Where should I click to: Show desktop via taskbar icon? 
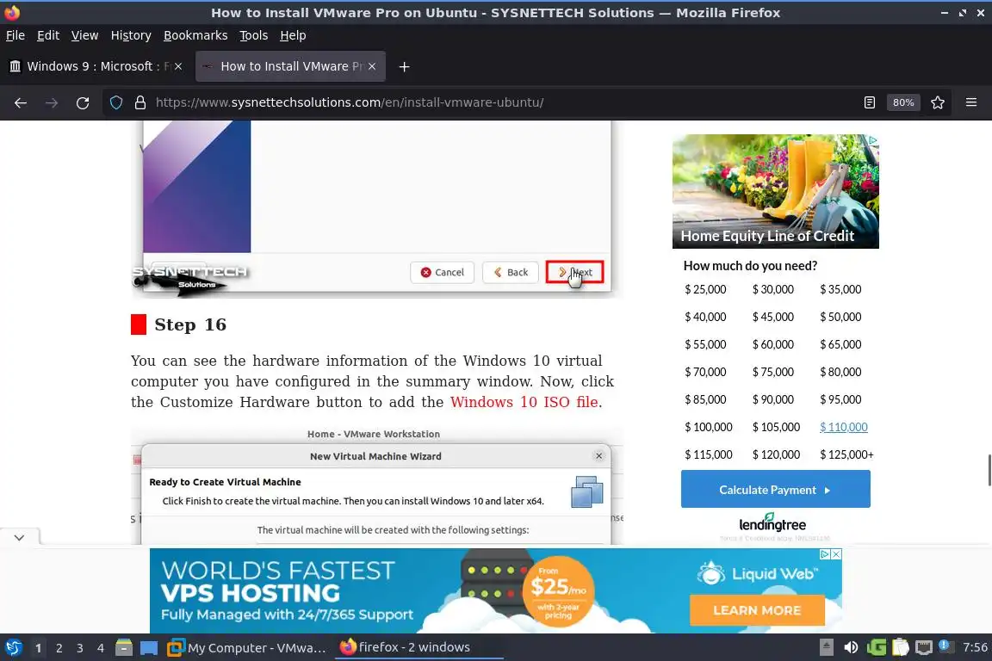coord(149,648)
